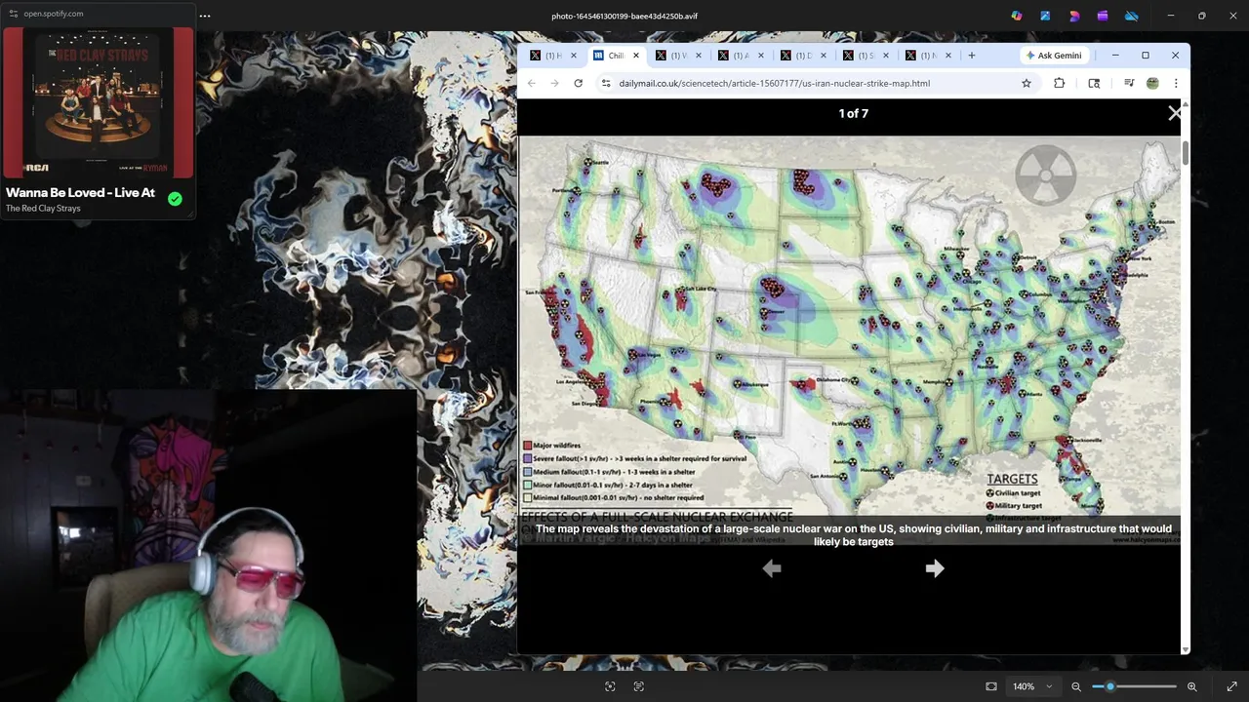This screenshot has width=1249, height=702.
Task: Click the green saved checkmark in Spotify
Action: pyautogui.click(x=175, y=199)
